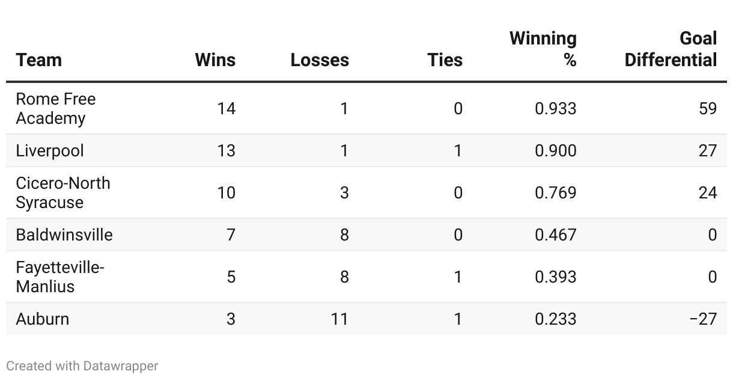Select the Fayetteville-Manlius team name
Image resolution: width=733 pixels, height=380 pixels.
coord(60,277)
